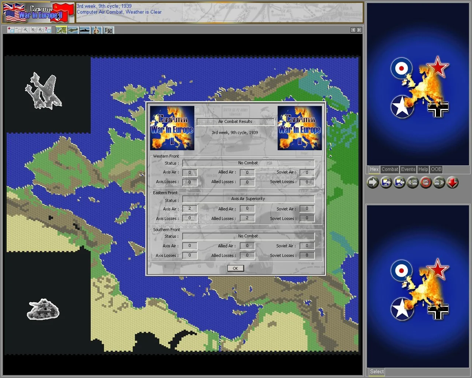Select the warship view toolbar icon
Viewport: 472px width, 378px height.
(x=84, y=30)
